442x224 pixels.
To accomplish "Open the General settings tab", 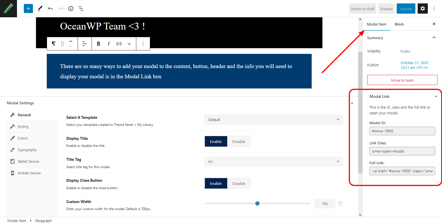I will tap(32, 115).
